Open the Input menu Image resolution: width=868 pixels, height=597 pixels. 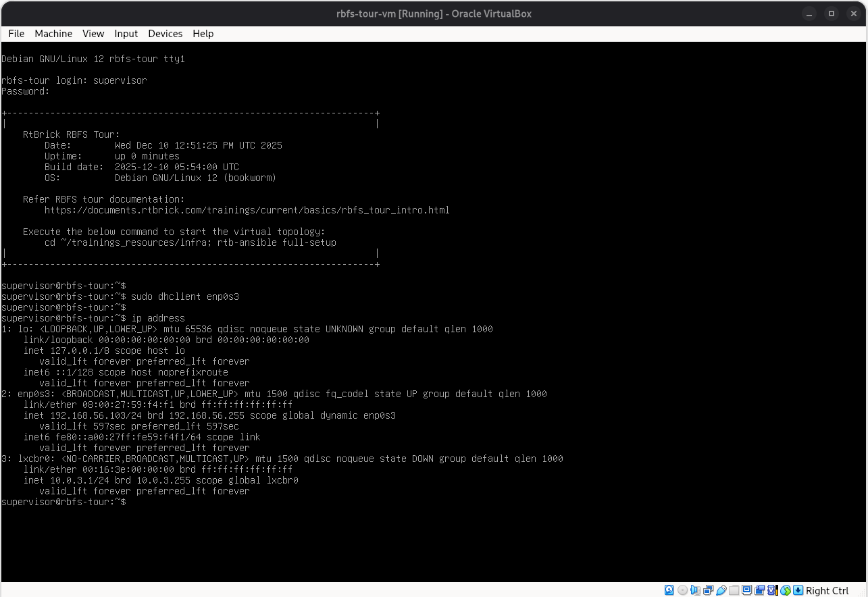(x=126, y=34)
